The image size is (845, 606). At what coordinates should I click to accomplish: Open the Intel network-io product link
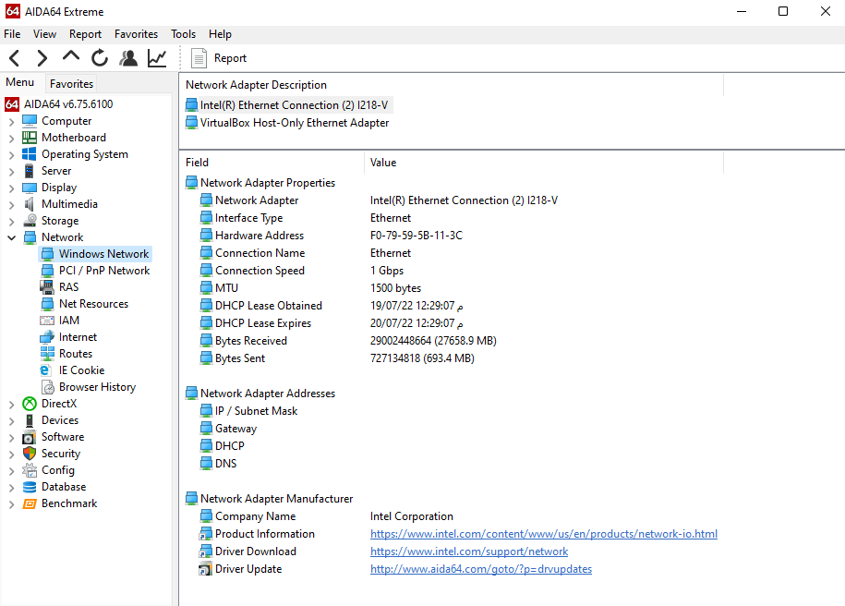click(544, 534)
